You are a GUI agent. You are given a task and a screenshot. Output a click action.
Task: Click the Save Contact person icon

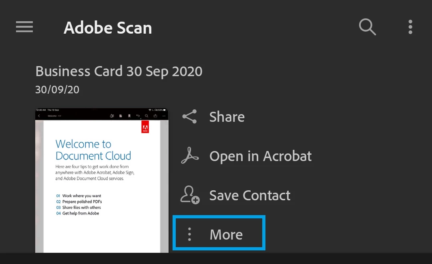coord(190,195)
